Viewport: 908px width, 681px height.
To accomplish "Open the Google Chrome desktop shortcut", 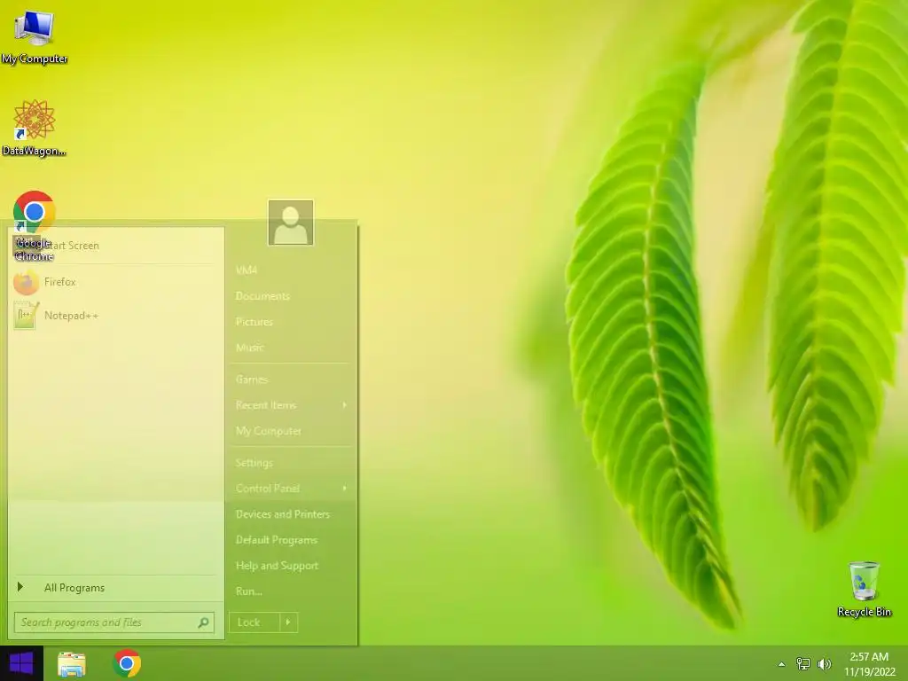I will pyautogui.click(x=35, y=226).
